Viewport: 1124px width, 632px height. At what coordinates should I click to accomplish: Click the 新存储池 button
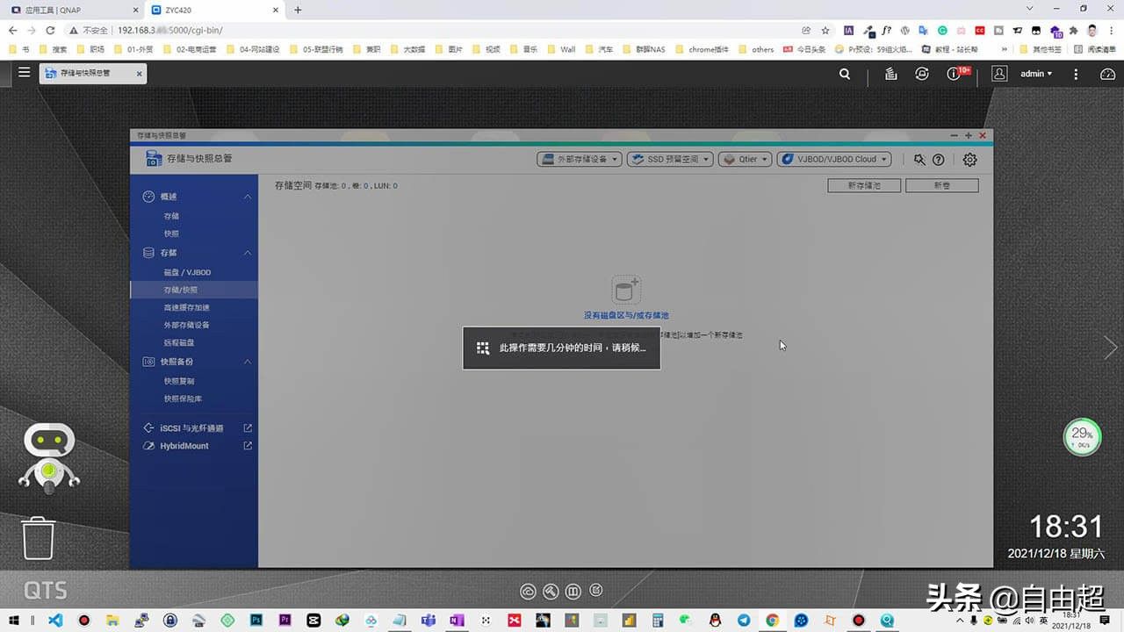pyautogui.click(x=863, y=185)
